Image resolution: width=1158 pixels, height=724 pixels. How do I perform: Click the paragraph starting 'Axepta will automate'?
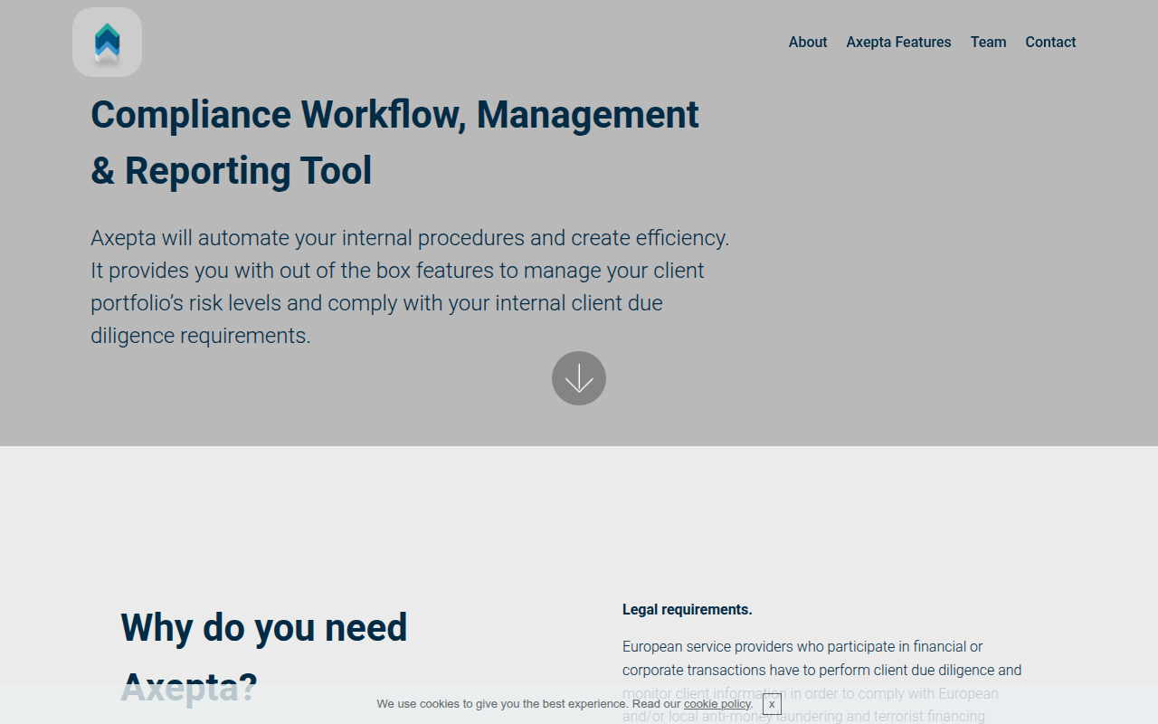click(x=410, y=287)
